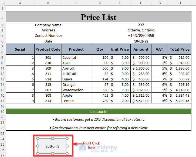196x157 pixels.
Task: Click the $20 referral discount text
Action: 99,128
